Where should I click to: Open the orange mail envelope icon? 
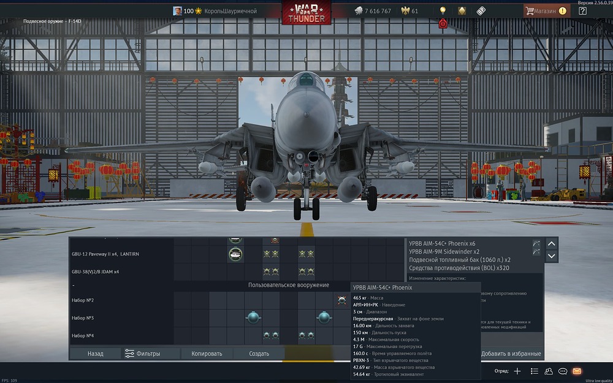point(577,371)
